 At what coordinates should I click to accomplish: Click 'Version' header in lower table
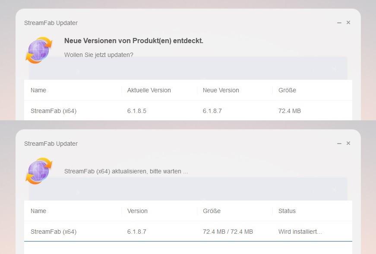[137, 211]
